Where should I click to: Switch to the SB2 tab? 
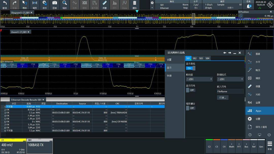point(195,58)
